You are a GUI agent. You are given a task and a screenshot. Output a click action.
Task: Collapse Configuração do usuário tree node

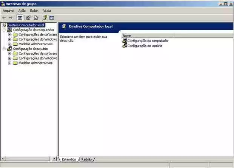4,49
